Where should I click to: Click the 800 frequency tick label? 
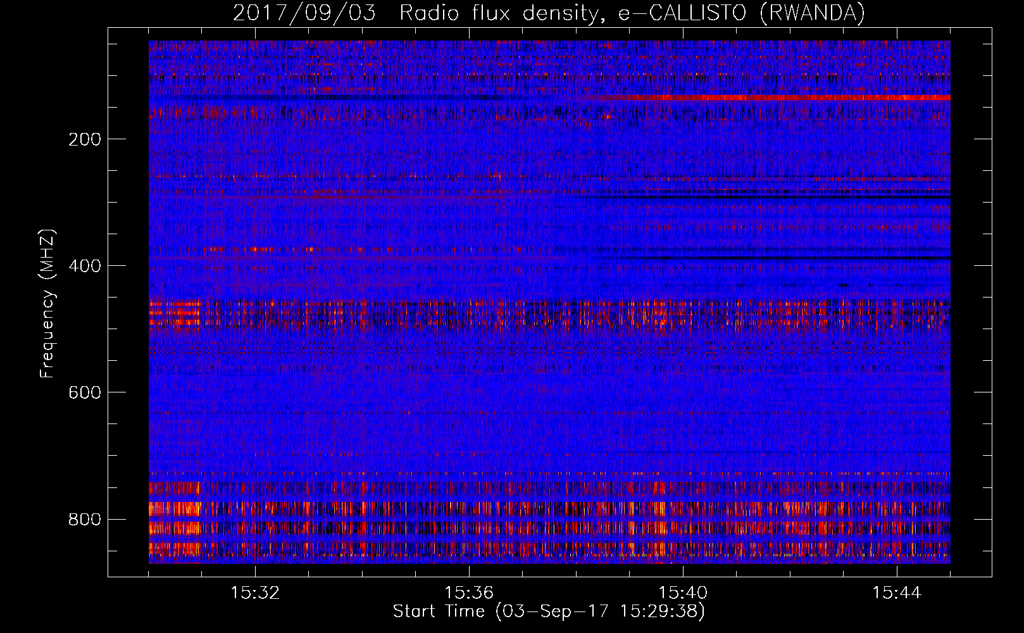click(x=85, y=520)
